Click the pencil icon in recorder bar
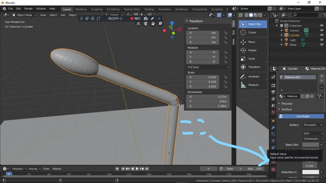The width and height of the screenshot is (326, 183). (152, 18)
